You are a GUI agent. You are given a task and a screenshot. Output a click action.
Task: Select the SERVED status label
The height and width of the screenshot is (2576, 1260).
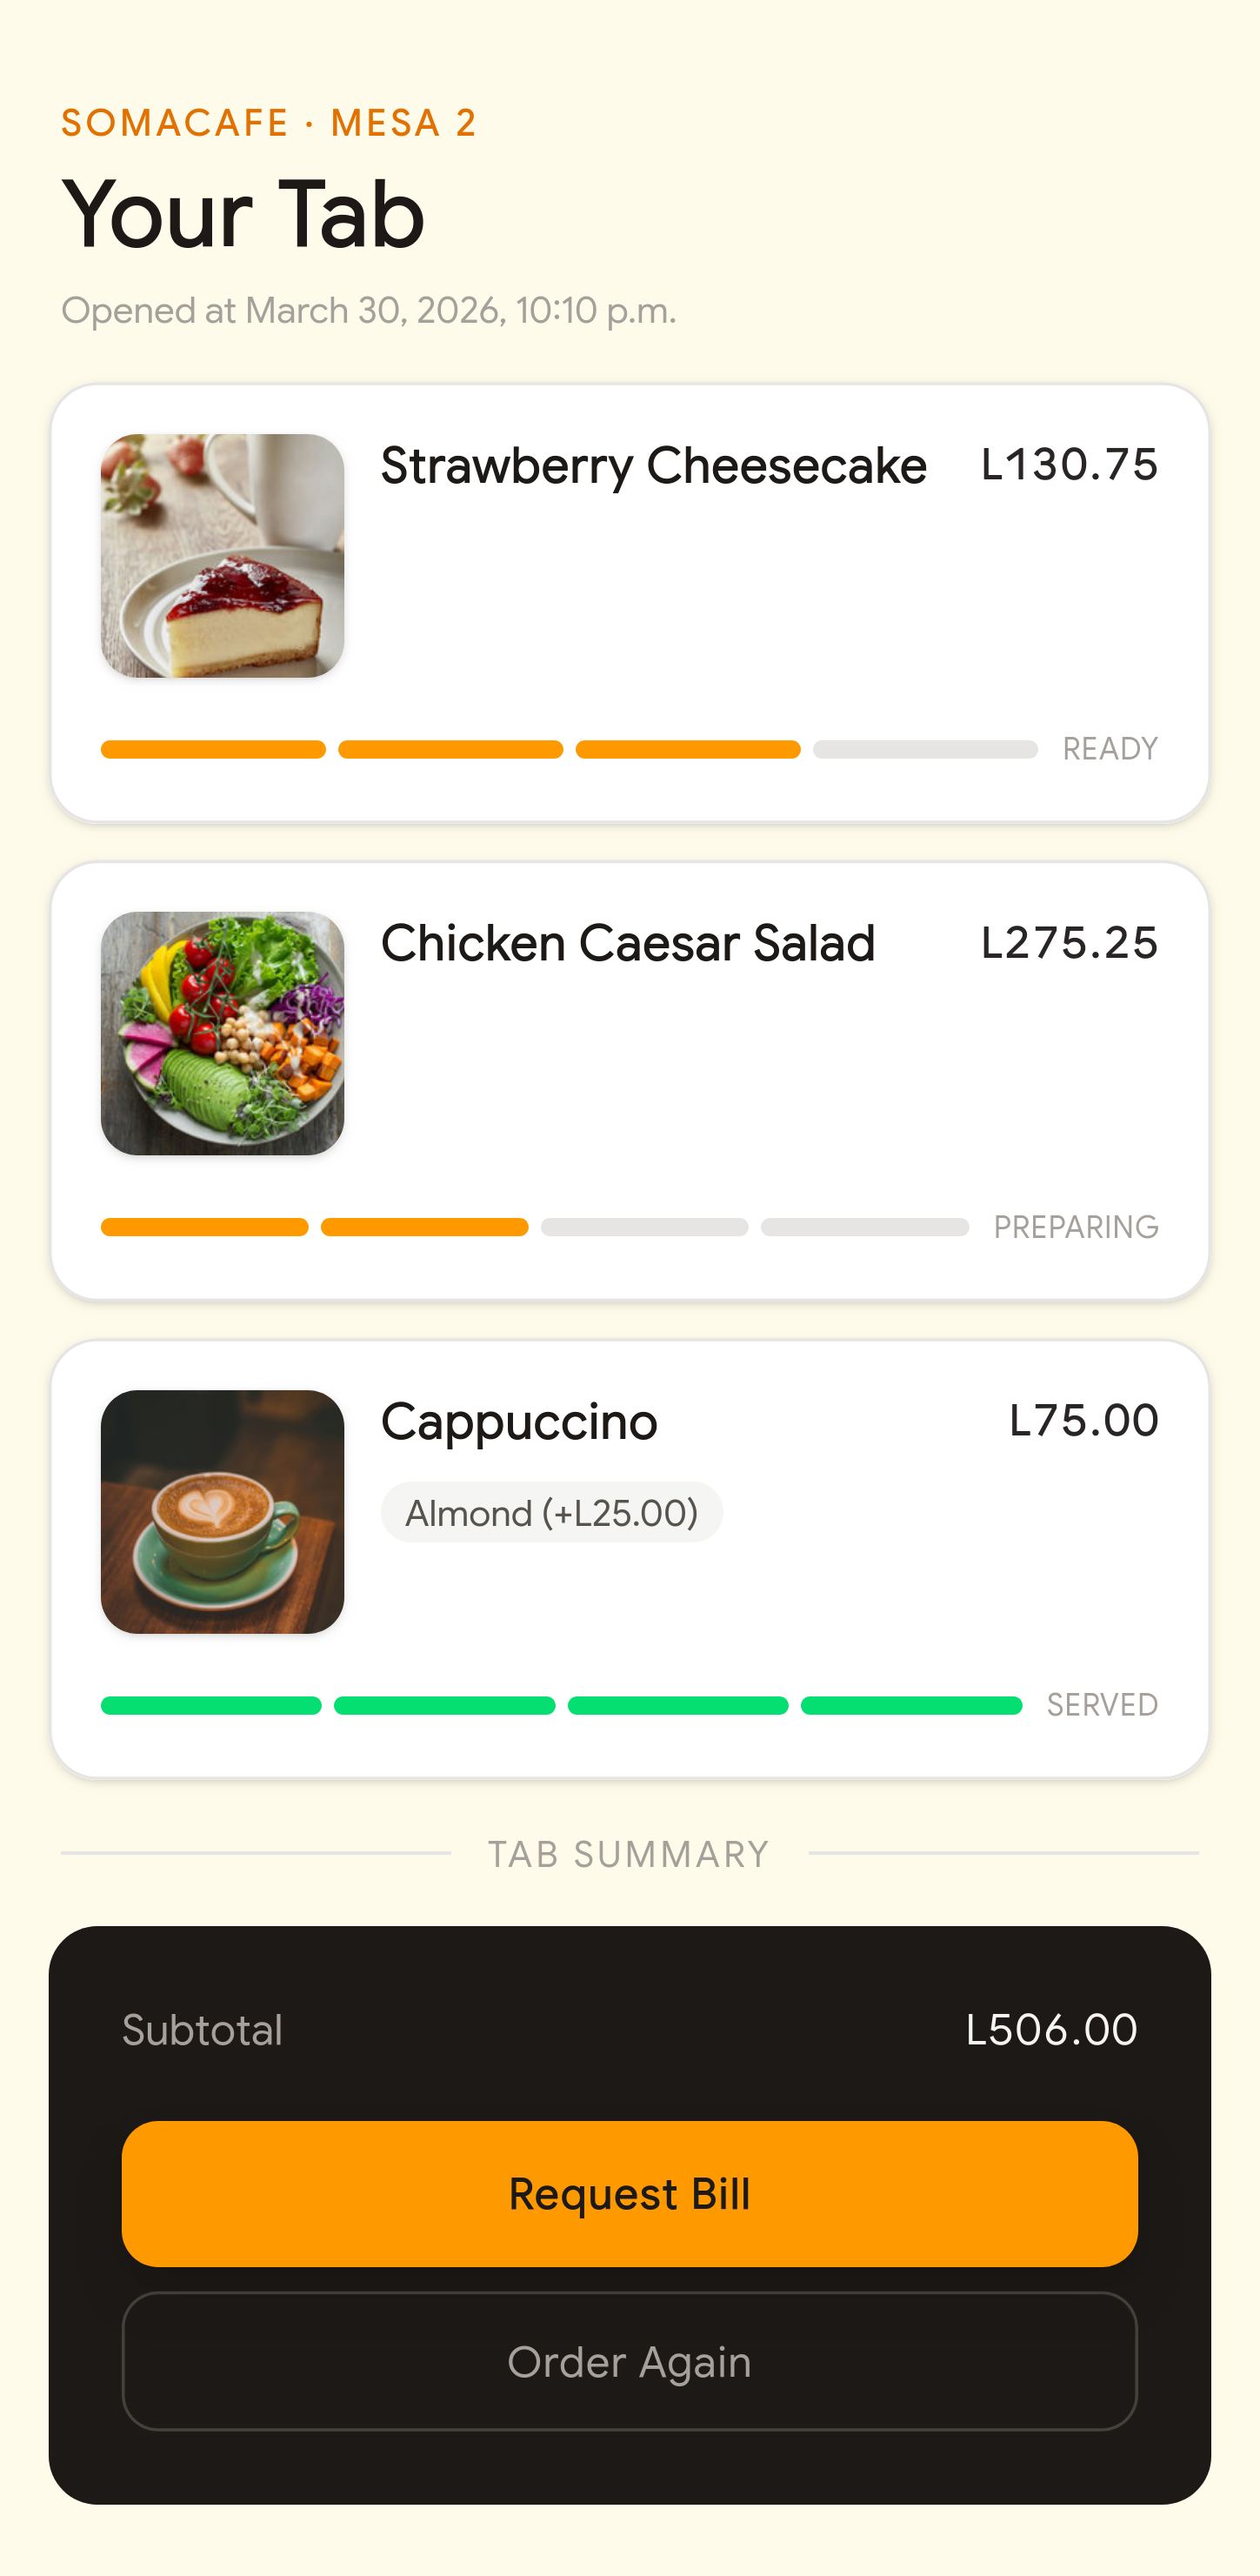coord(1101,1705)
